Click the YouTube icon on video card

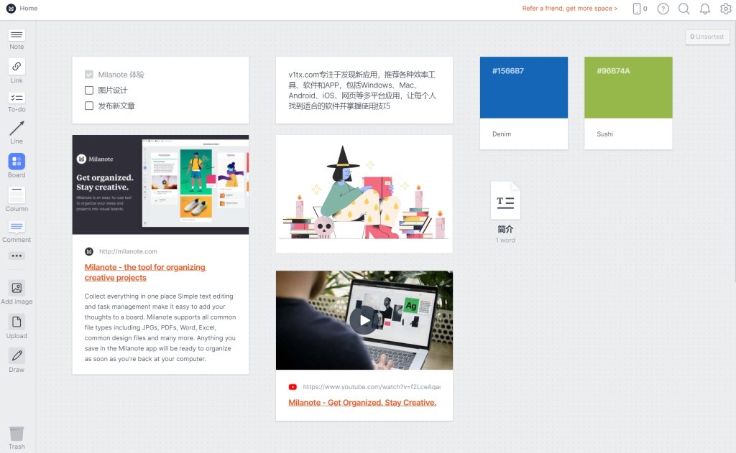pos(293,387)
